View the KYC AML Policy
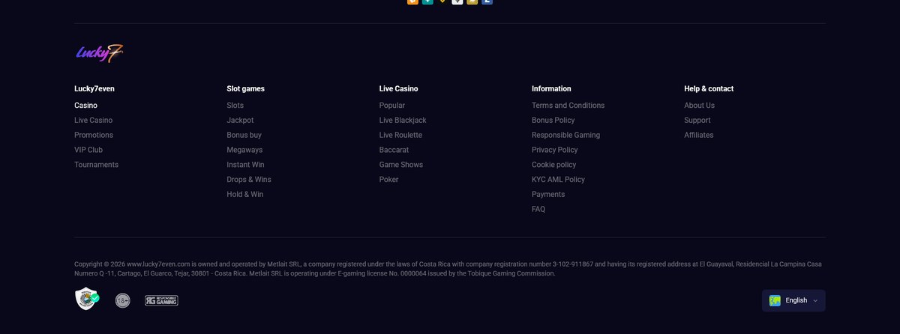The width and height of the screenshot is (900, 334). (x=558, y=180)
